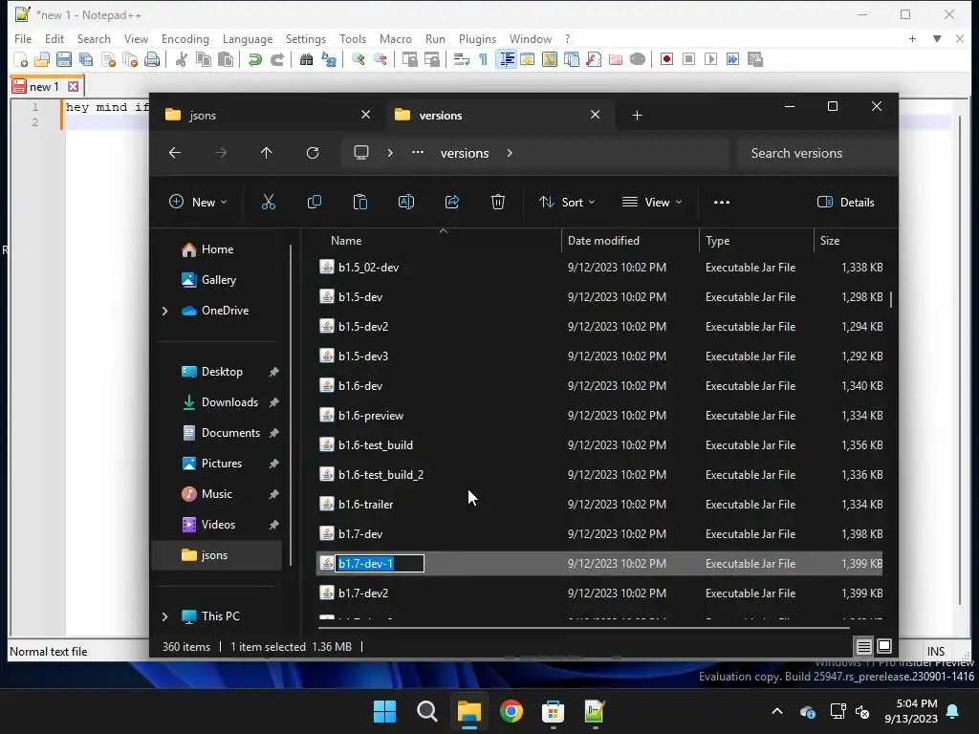Toggle the Indent Guide icon in Notepad++
The width and height of the screenshot is (979, 734).
coord(507,60)
